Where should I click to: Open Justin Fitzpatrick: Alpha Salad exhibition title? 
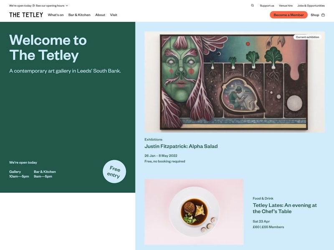(x=181, y=146)
